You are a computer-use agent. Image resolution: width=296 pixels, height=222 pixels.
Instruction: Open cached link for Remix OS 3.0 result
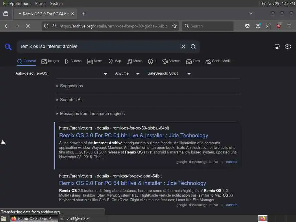pos(232,162)
